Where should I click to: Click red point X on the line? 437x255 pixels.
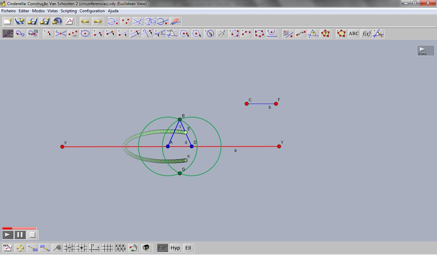(x=62, y=147)
